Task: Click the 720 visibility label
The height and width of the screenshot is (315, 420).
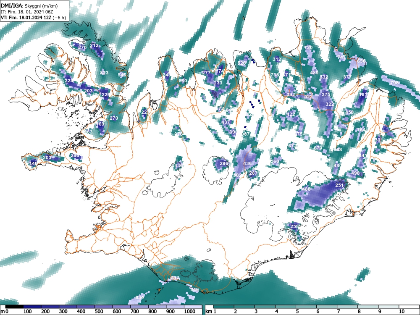Action: 308,48
